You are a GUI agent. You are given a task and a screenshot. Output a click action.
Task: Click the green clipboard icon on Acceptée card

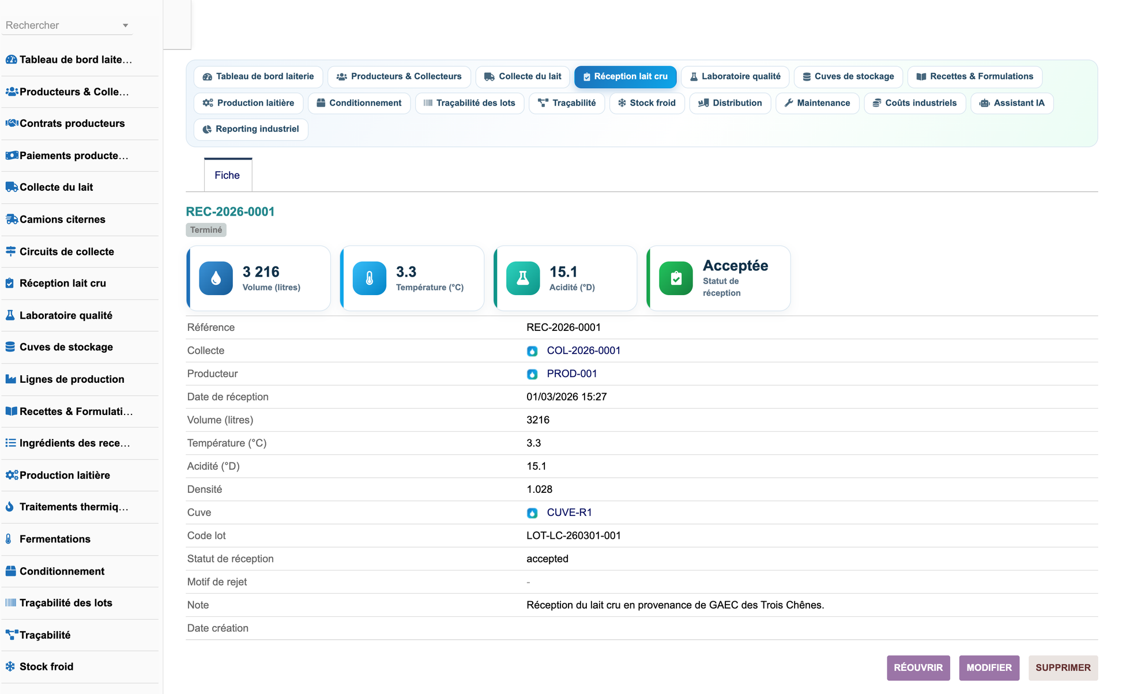676,278
